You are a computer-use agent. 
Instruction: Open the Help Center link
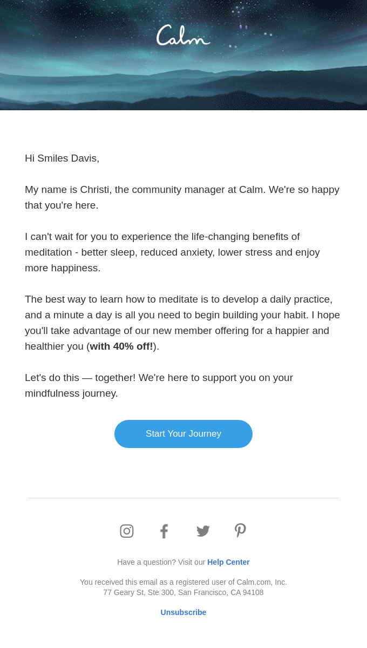pyautogui.click(x=228, y=562)
